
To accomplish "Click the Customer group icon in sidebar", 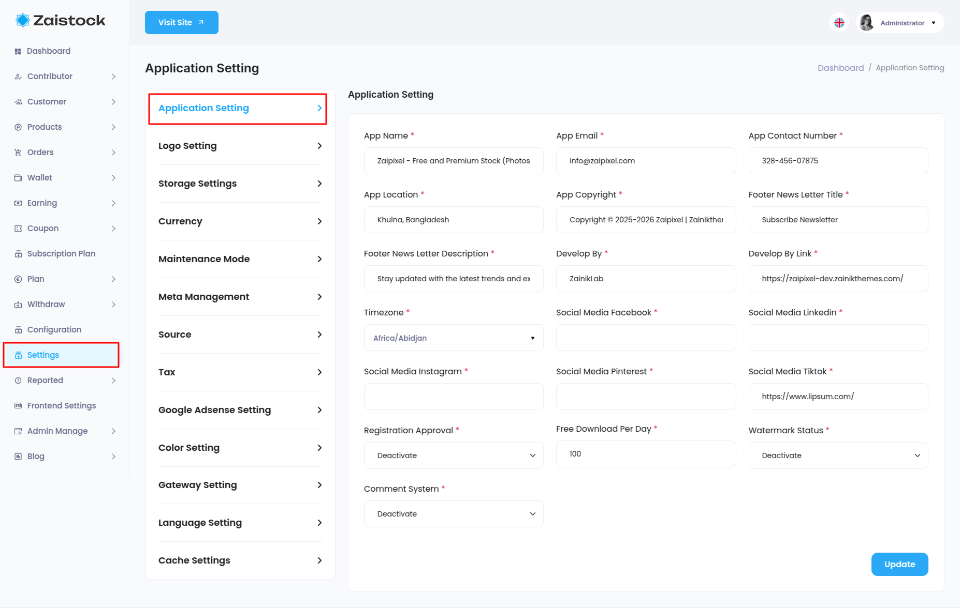I will pos(18,102).
